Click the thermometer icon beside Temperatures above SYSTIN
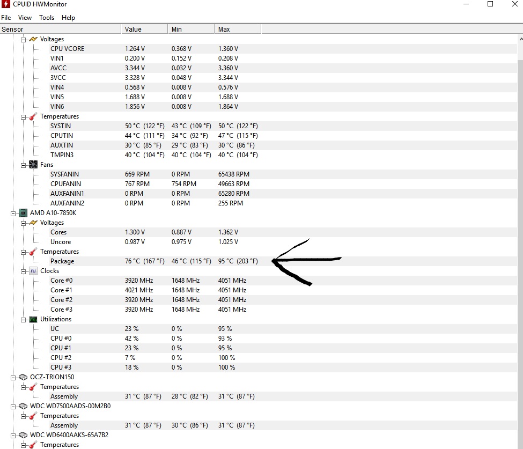523x449 pixels. pyautogui.click(x=33, y=116)
